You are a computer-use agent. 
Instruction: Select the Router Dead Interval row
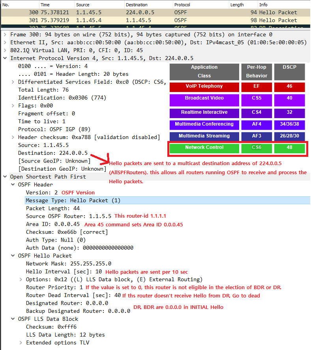pyautogui.click(x=73, y=295)
